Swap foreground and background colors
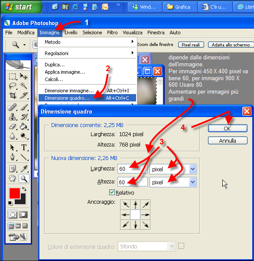 [x=24, y=189]
